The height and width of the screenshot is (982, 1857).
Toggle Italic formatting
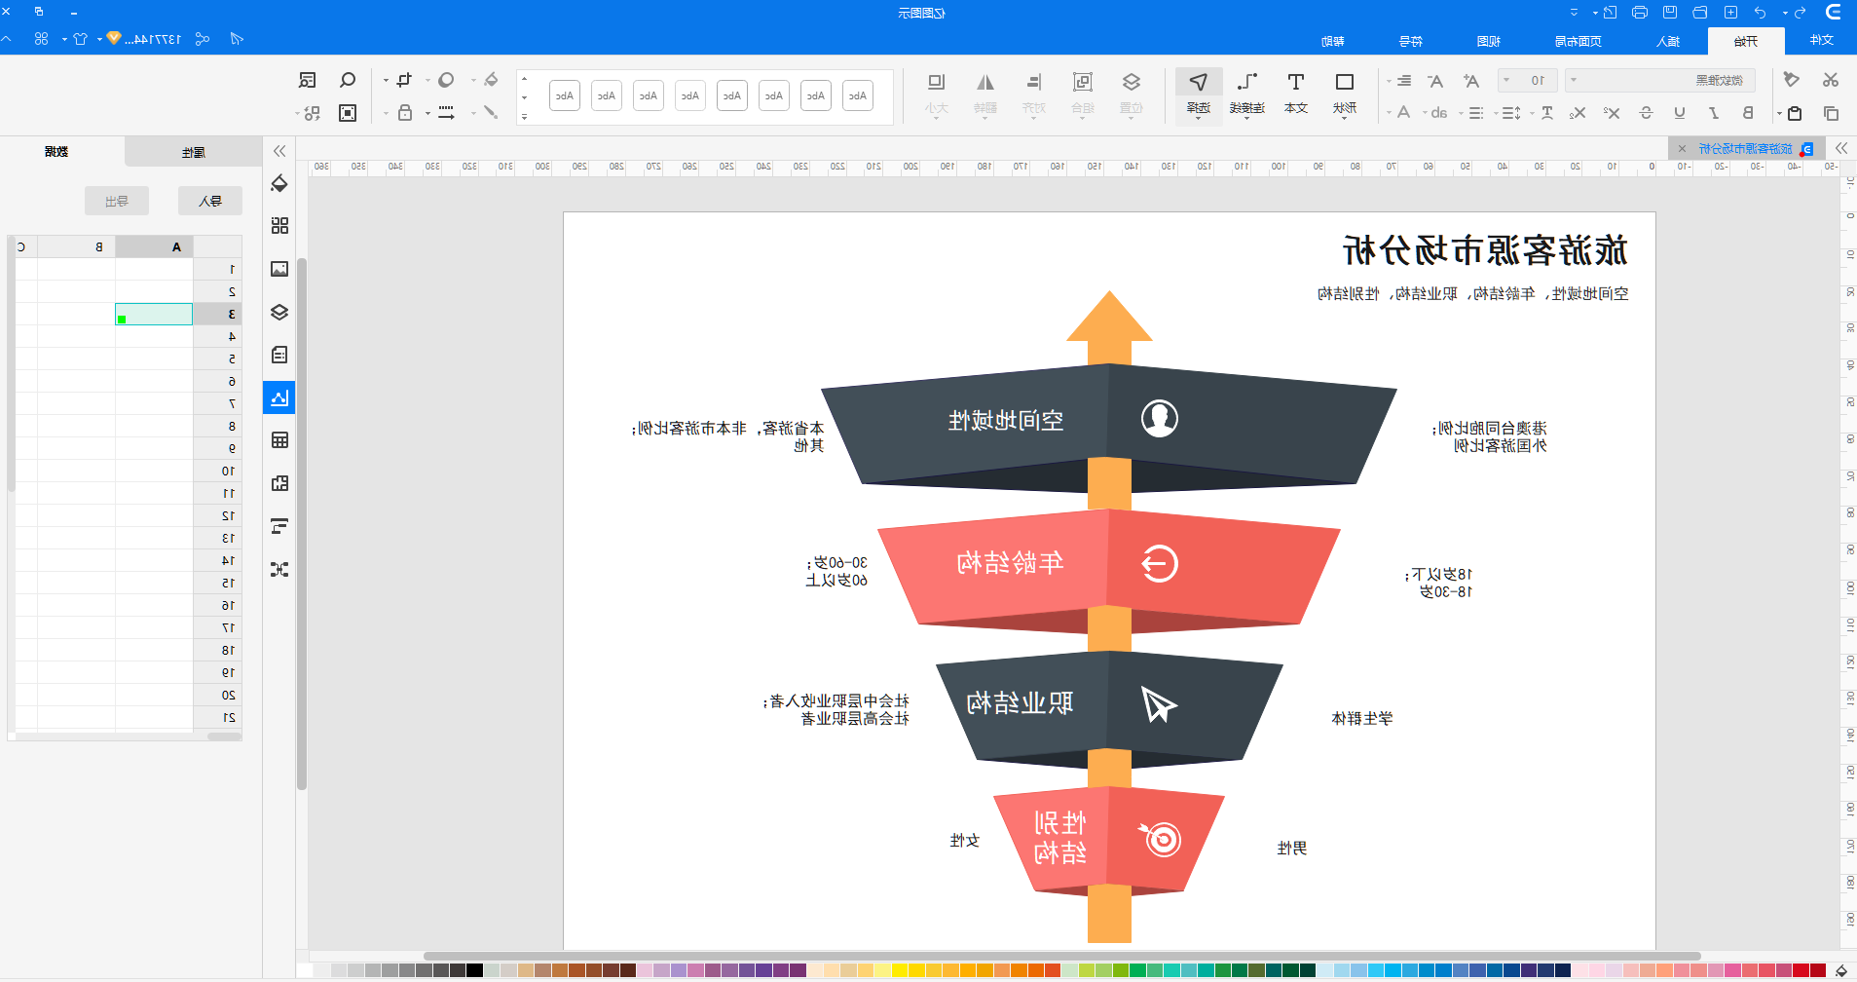coord(1714,113)
